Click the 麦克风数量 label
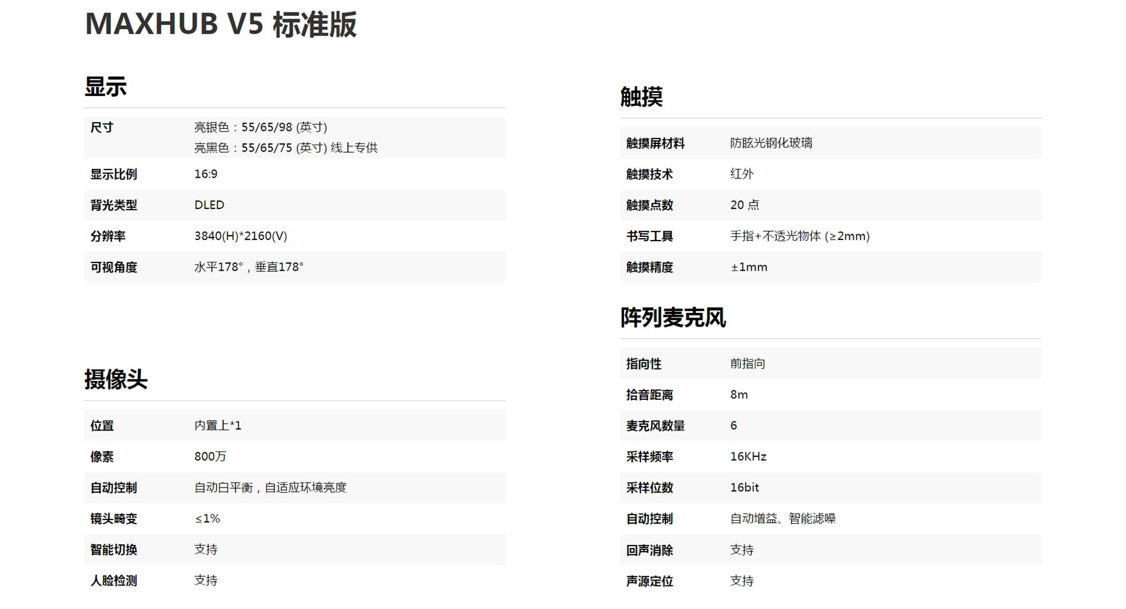This screenshot has height=609, width=1126. pyautogui.click(x=655, y=425)
